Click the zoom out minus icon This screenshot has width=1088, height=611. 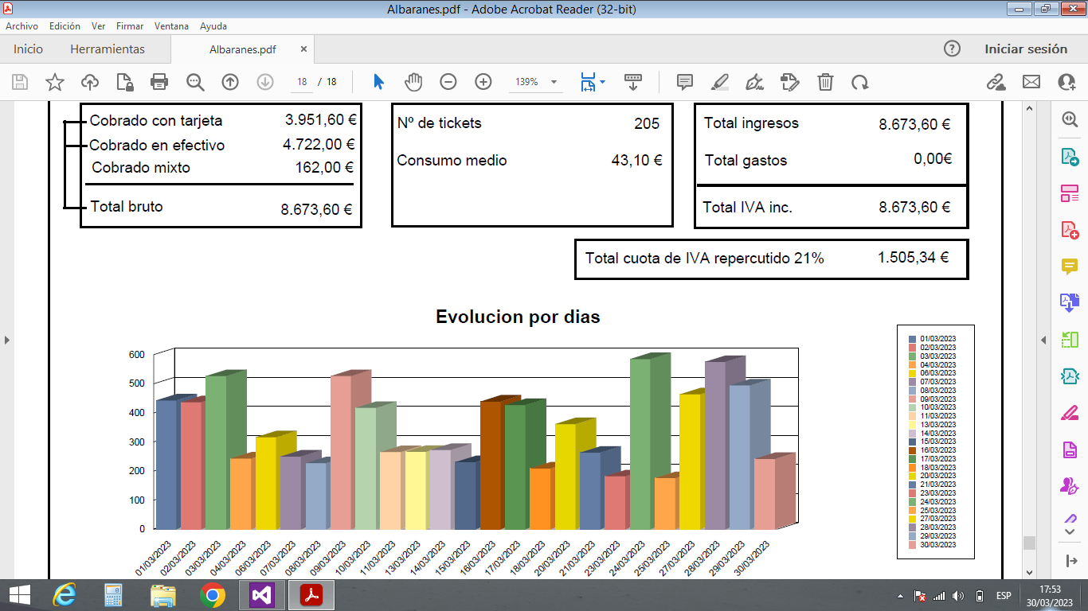click(448, 82)
